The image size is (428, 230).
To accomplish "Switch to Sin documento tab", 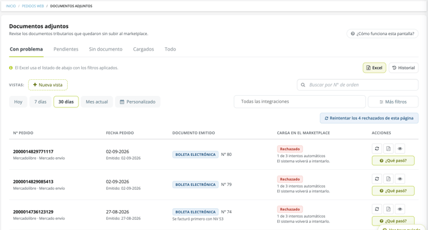I will (x=105, y=49).
